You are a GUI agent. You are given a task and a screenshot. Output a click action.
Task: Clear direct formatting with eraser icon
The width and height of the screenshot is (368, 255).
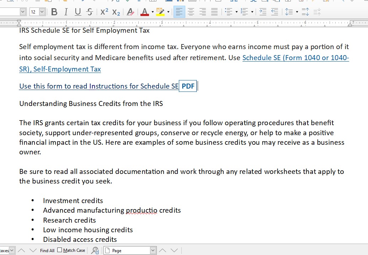point(130,12)
